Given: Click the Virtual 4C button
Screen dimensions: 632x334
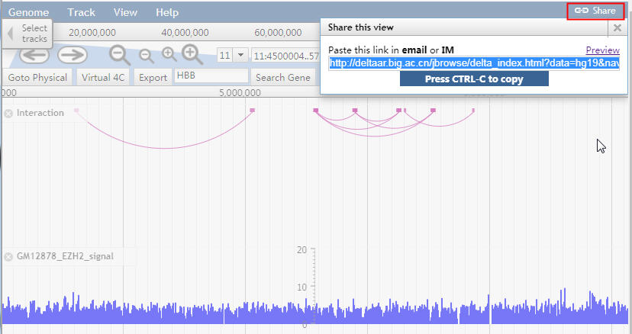Looking at the screenshot, I should (x=103, y=77).
